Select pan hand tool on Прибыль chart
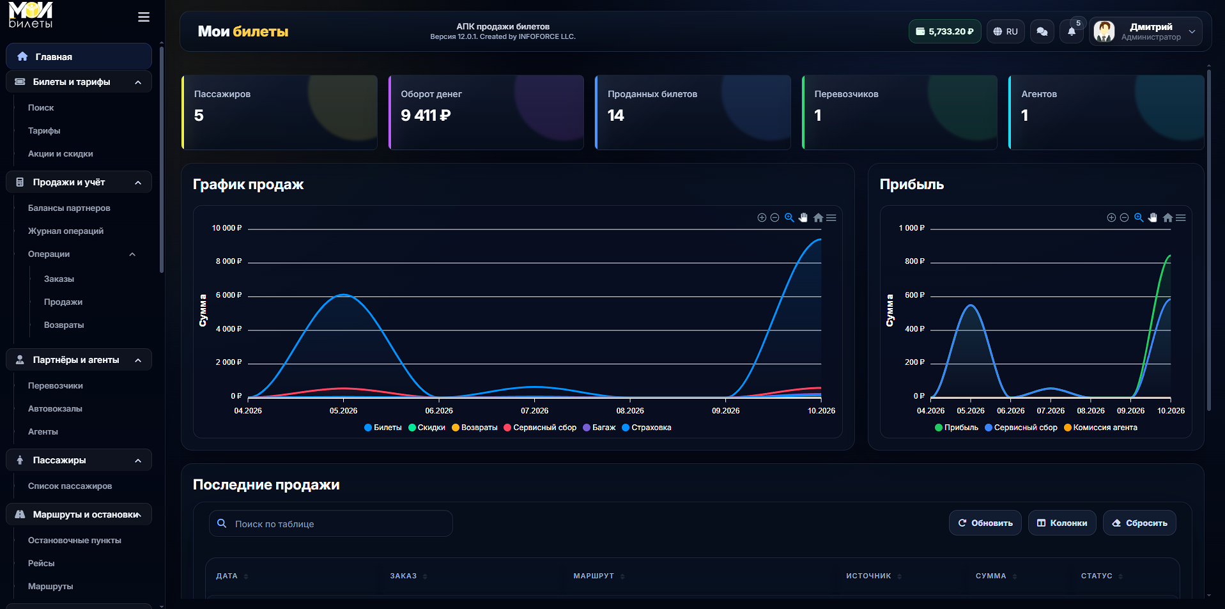Image resolution: width=1225 pixels, height=609 pixels. pyautogui.click(x=1153, y=218)
